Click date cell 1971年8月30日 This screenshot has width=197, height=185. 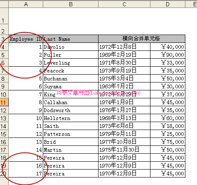click(x=124, y=62)
